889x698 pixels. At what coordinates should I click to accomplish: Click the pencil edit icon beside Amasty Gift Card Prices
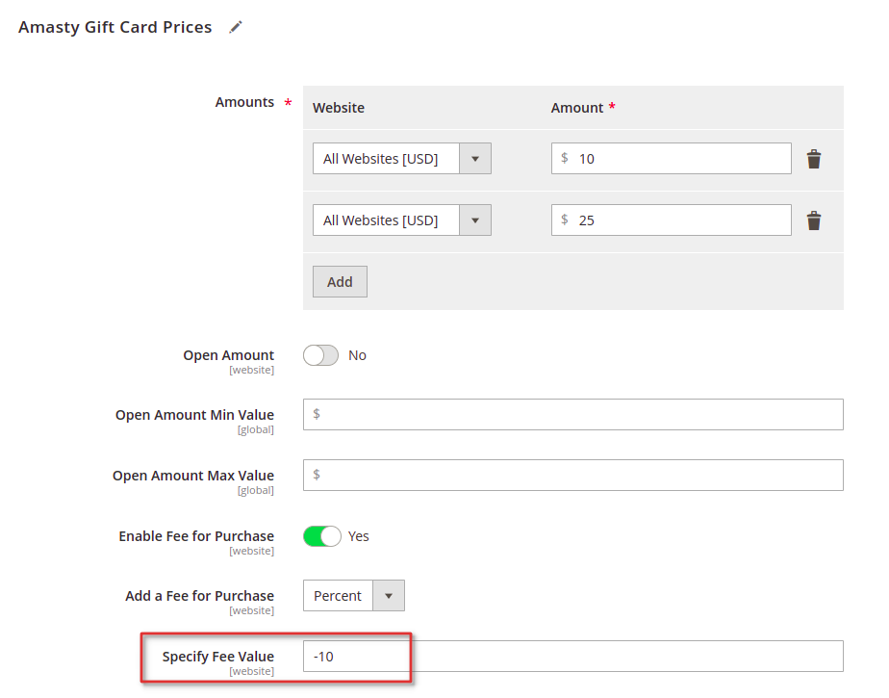236,27
